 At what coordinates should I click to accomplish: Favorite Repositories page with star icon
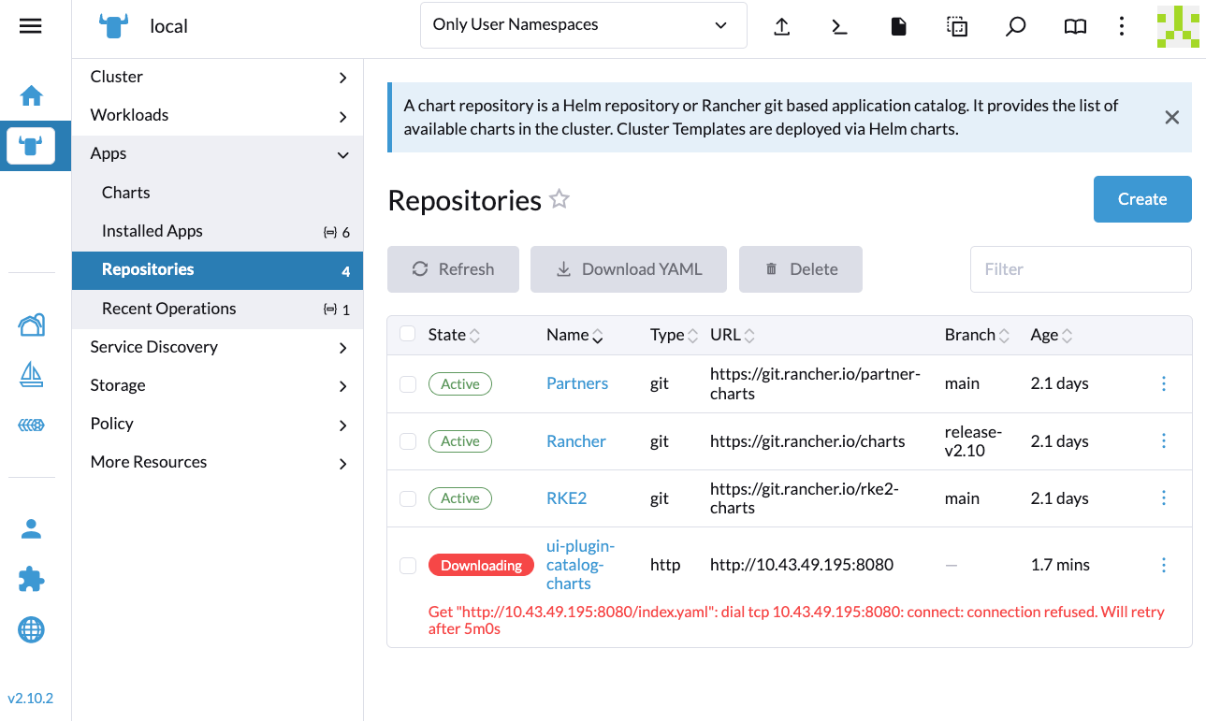[x=559, y=199]
